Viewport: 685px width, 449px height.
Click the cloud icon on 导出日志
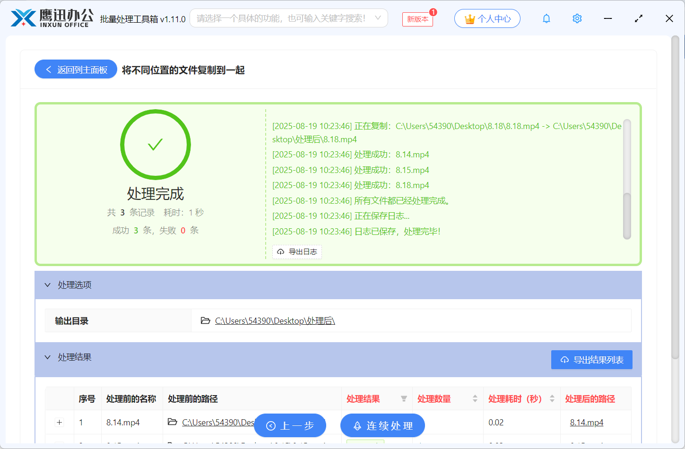click(x=280, y=252)
